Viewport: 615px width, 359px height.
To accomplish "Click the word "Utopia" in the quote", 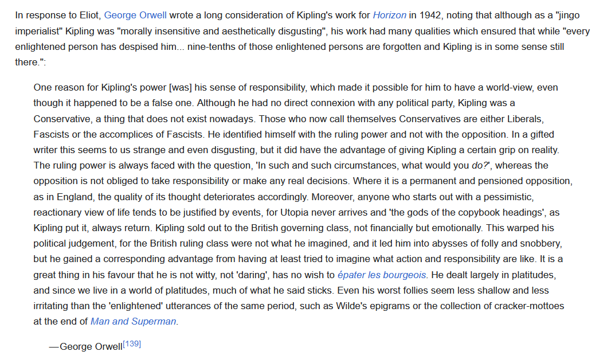I will tap(297, 212).
